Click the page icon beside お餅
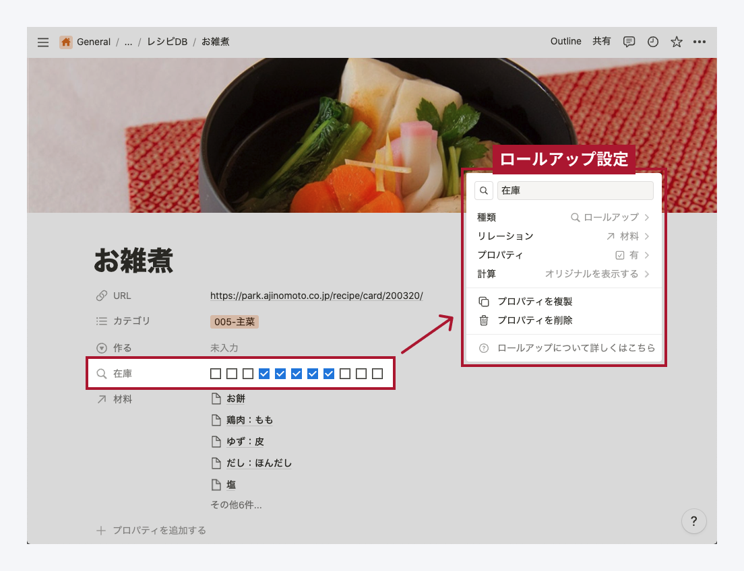 [x=216, y=399]
